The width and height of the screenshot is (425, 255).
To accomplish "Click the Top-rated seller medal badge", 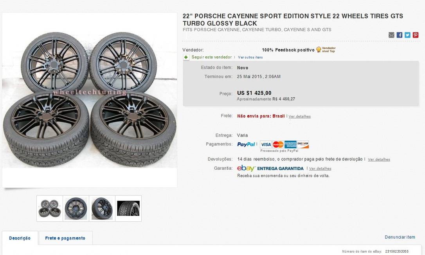I will (x=319, y=50).
